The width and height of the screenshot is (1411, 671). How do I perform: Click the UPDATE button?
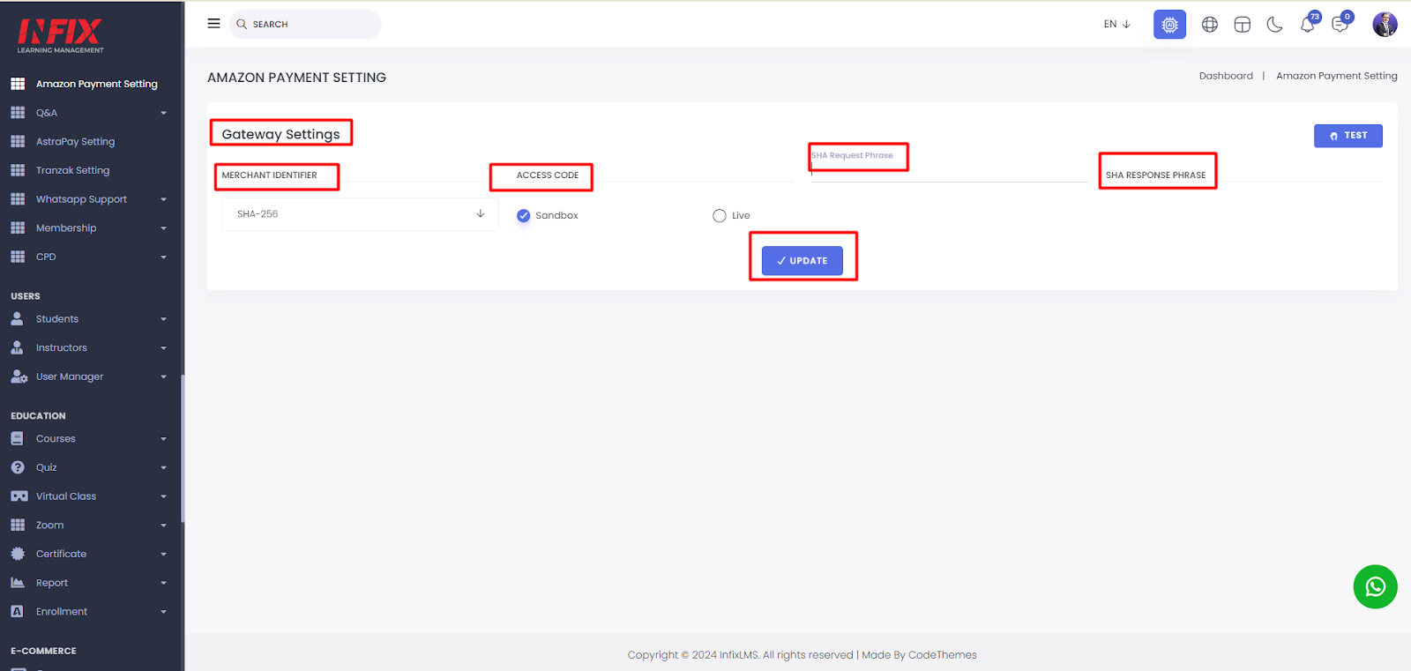(x=802, y=261)
